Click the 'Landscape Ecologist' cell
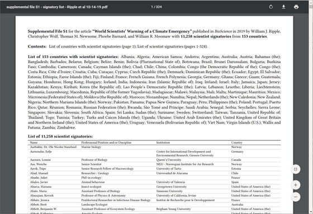 pyautogui.click(x=94, y=205)
